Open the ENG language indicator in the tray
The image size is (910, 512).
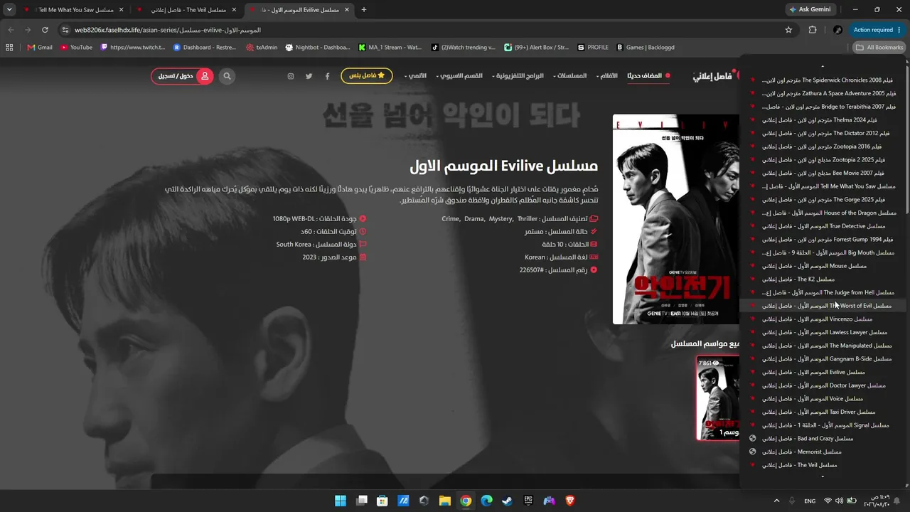pos(810,501)
